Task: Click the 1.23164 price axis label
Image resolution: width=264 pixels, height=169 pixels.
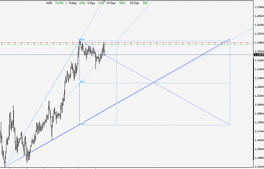Action: coord(259,60)
